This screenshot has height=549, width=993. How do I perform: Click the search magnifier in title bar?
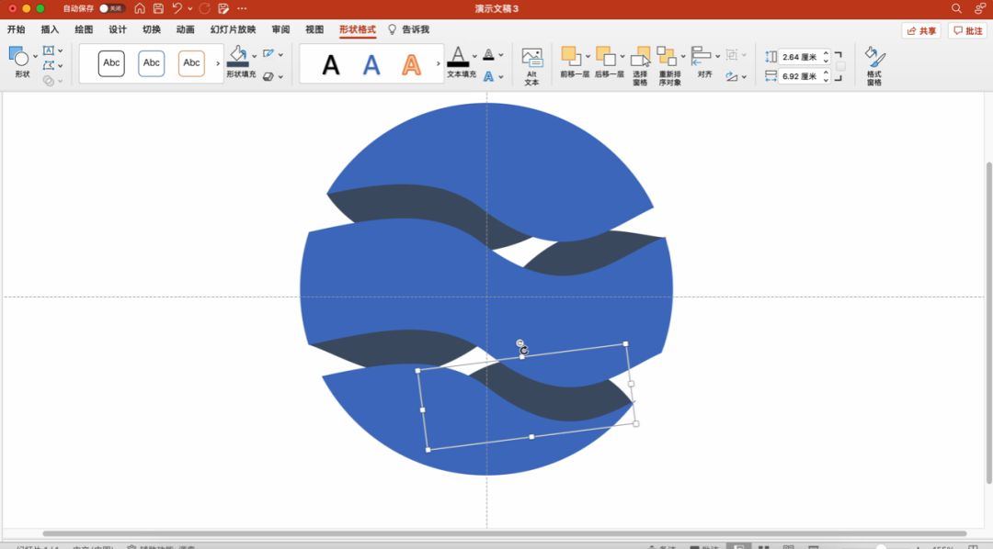(956, 8)
